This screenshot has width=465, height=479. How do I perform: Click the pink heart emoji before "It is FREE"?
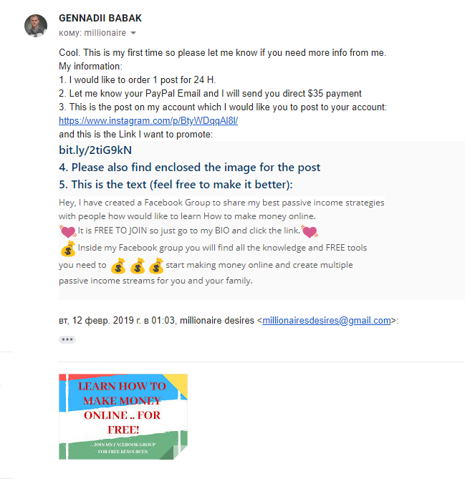pos(67,231)
